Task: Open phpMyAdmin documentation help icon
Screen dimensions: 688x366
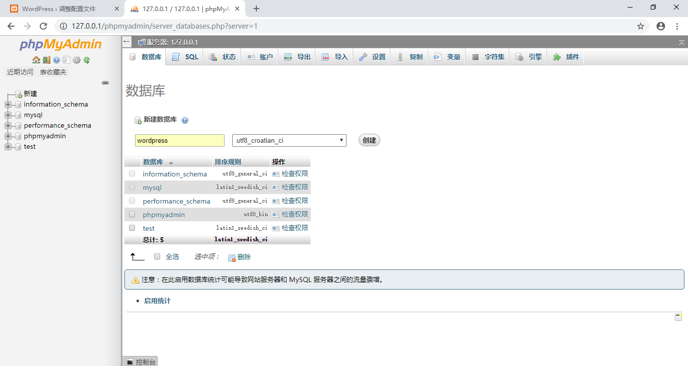Action: (56, 60)
